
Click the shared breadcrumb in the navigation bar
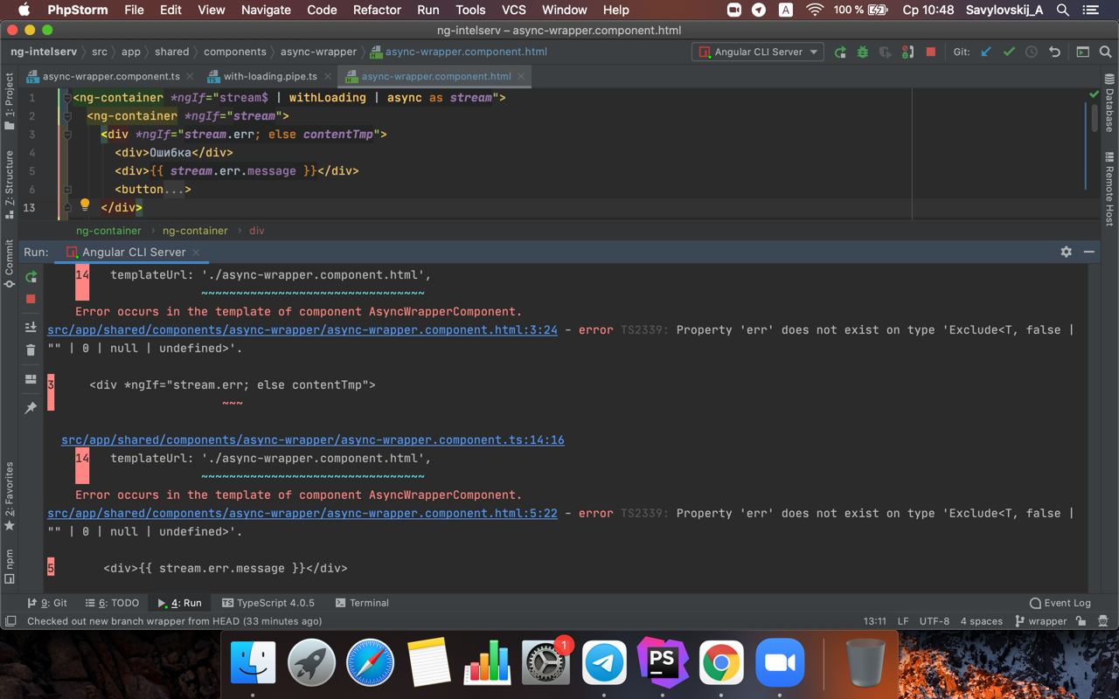coord(172,52)
